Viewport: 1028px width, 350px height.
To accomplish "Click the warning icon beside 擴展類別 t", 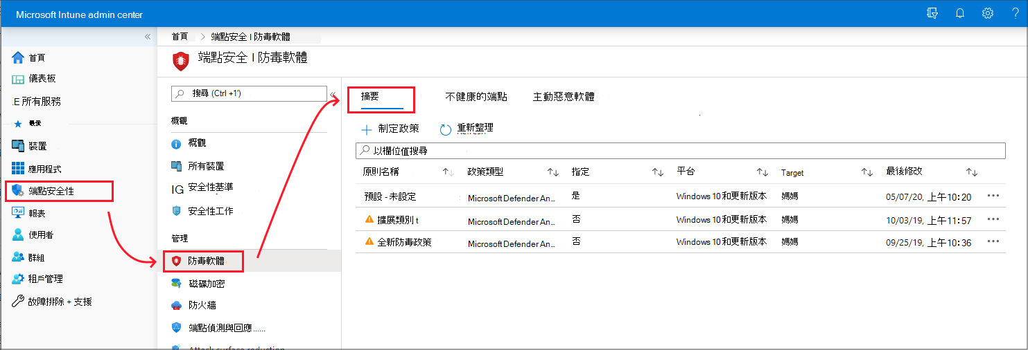I will 369,219.
